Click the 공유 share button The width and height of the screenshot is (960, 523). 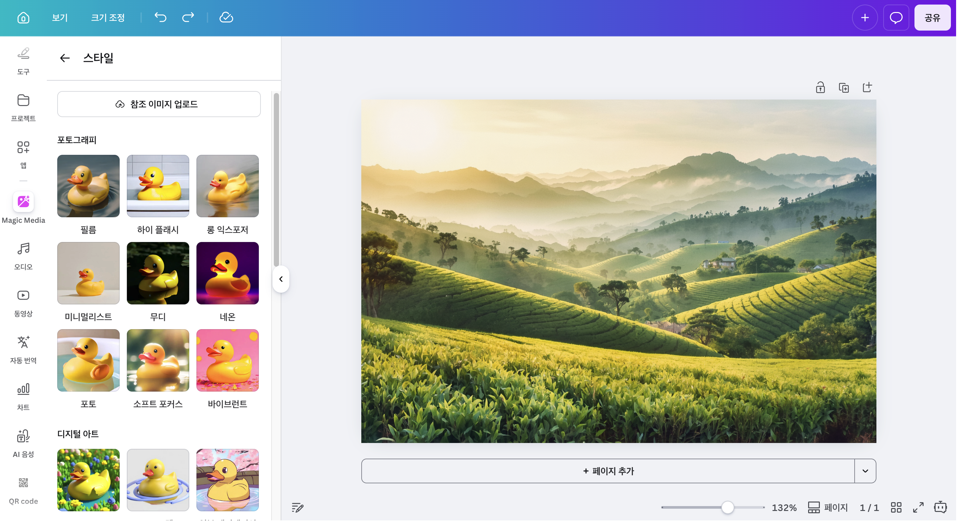(x=932, y=17)
